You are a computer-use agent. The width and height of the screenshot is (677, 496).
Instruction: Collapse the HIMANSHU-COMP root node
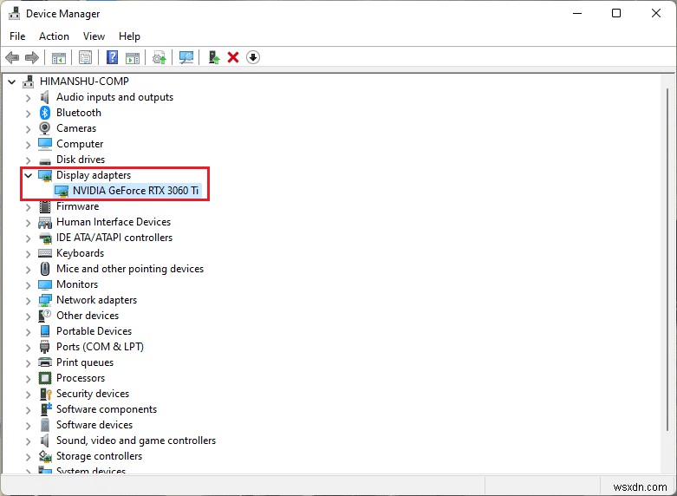[12, 82]
